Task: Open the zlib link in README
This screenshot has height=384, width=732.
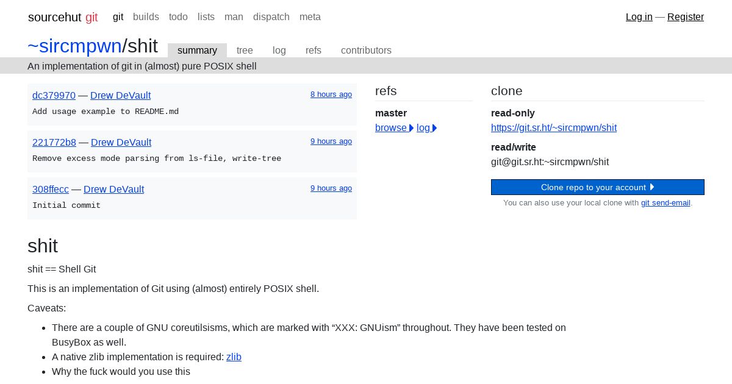Action: pyautogui.click(x=234, y=357)
